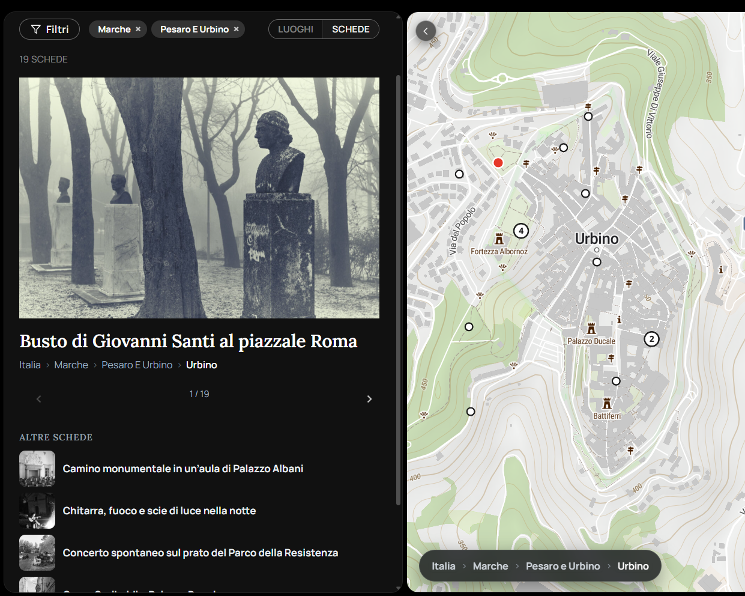
Task: Click the Via del Popolo road label
Action: (462, 231)
